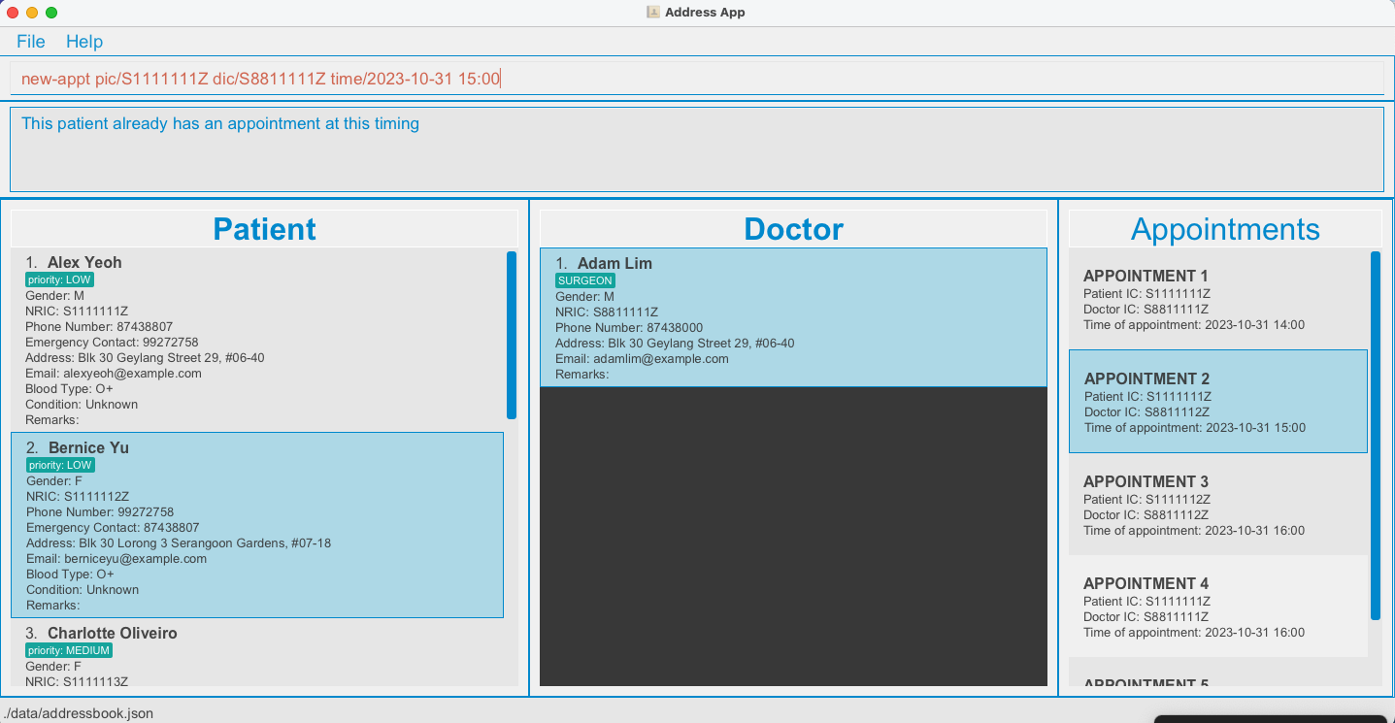This screenshot has height=723, width=1395.
Task: Click Alex Yeoh's Blood Type: O+ line
Action: tap(70, 389)
